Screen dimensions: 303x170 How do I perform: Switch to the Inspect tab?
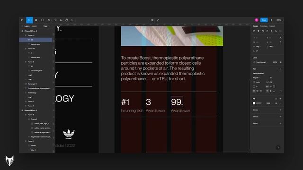point(272,26)
